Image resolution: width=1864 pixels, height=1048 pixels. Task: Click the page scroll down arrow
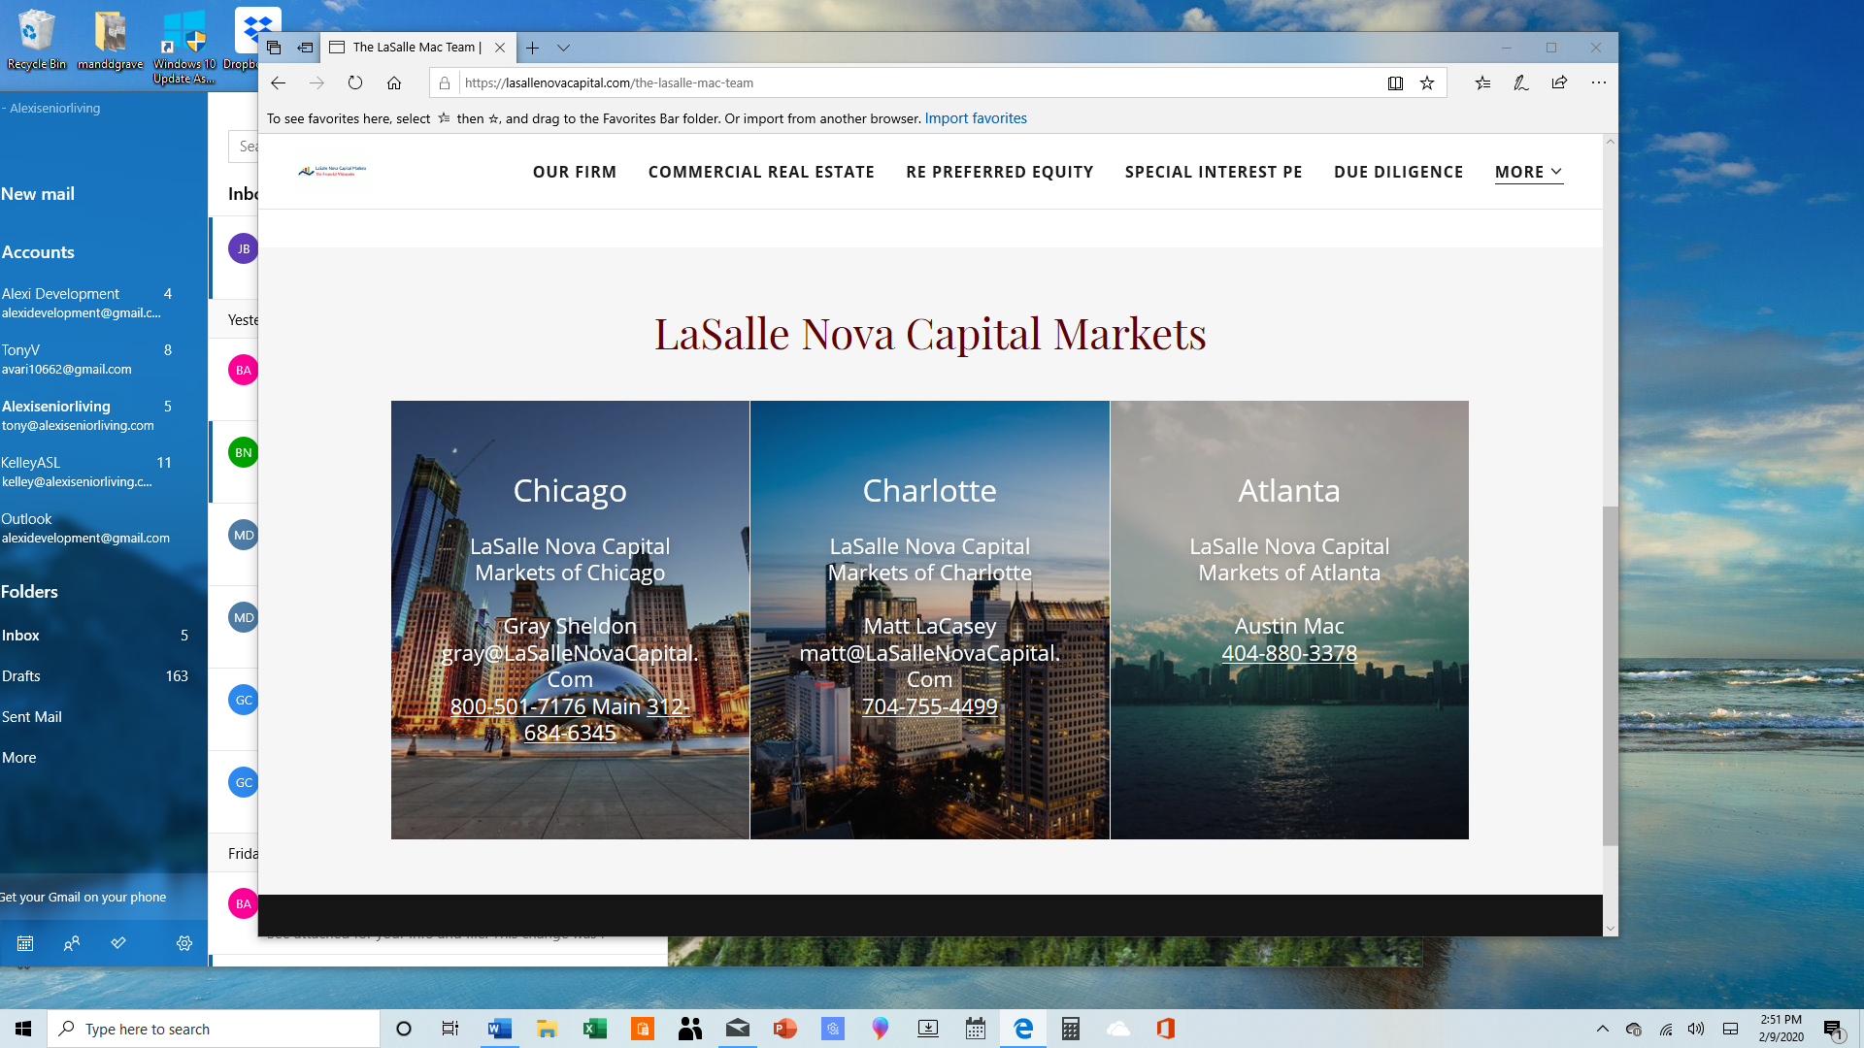[1610, 929]
